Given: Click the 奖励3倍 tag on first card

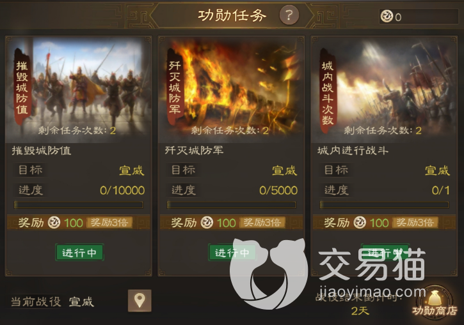Looking at the screenshot, I should pos(109,223).
